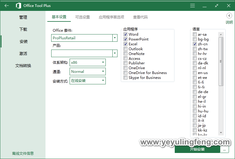Open the 通道 Normal dropdown
The width and height of the screenshot is (235, 159).
tap(88, 71)
